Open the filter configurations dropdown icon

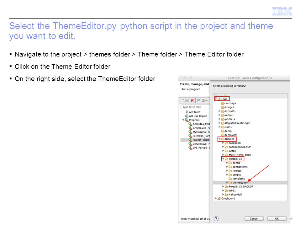pyautogui.click(x=205, y=100)
